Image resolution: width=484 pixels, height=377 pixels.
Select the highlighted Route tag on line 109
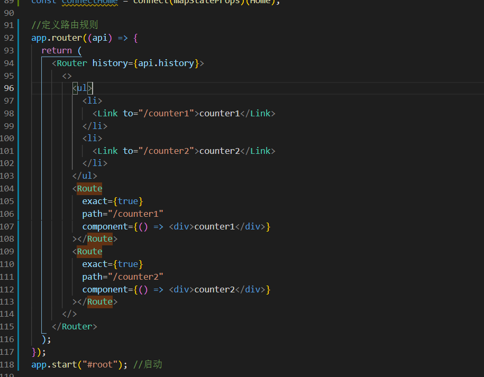click(89, 251)
